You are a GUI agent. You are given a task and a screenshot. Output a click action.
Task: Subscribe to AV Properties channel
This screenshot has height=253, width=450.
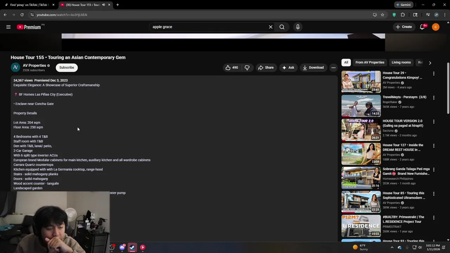(x=66, y=67)
